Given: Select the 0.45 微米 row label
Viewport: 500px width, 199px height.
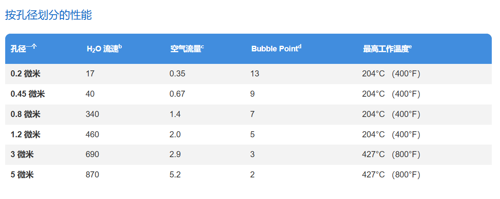Looking at the screenshot, I should click(x=28, y=94).
